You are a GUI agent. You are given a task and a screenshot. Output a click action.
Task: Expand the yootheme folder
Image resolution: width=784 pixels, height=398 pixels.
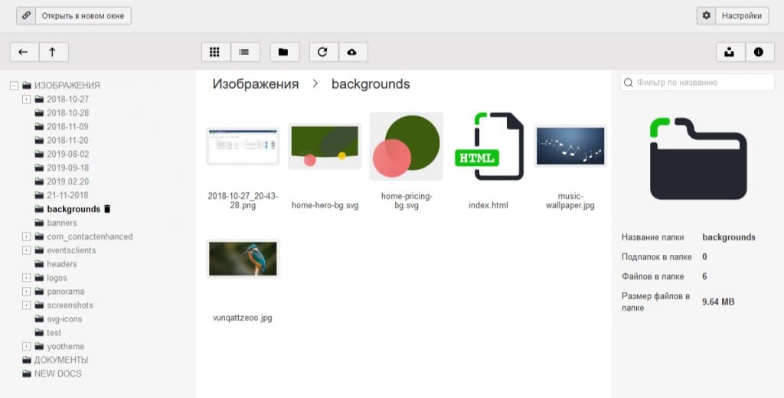click(27, 346)
